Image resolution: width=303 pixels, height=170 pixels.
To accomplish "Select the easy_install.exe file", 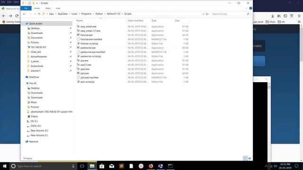I will 89,26.
